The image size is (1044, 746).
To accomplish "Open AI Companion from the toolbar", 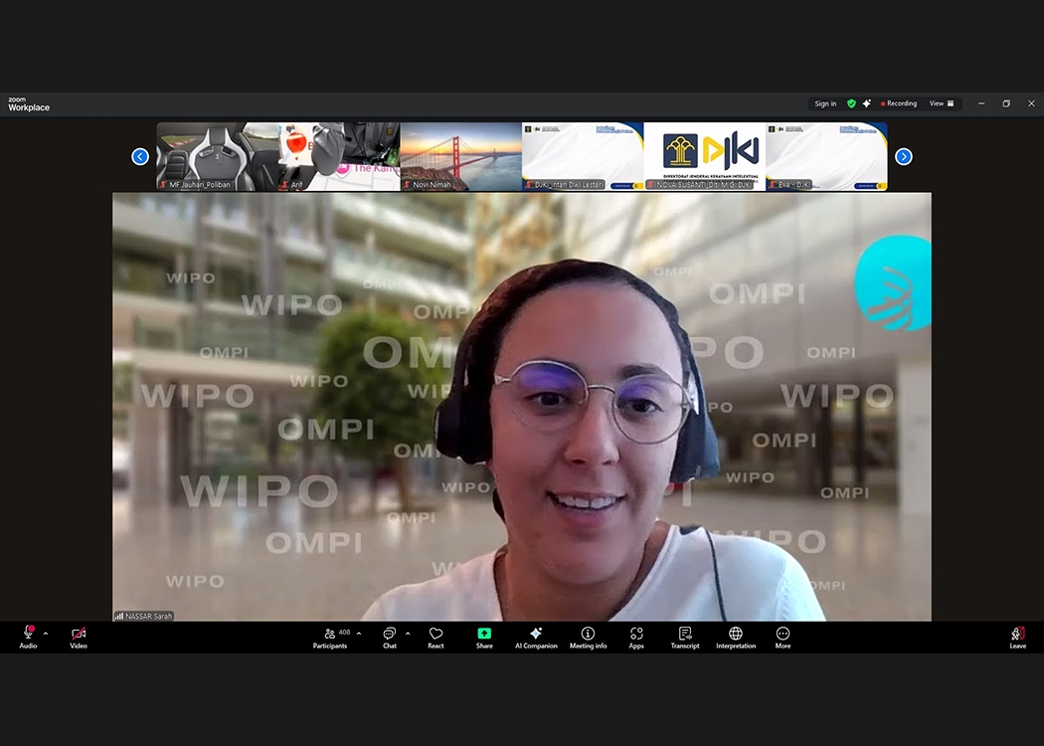I will (x=536, y=638).
